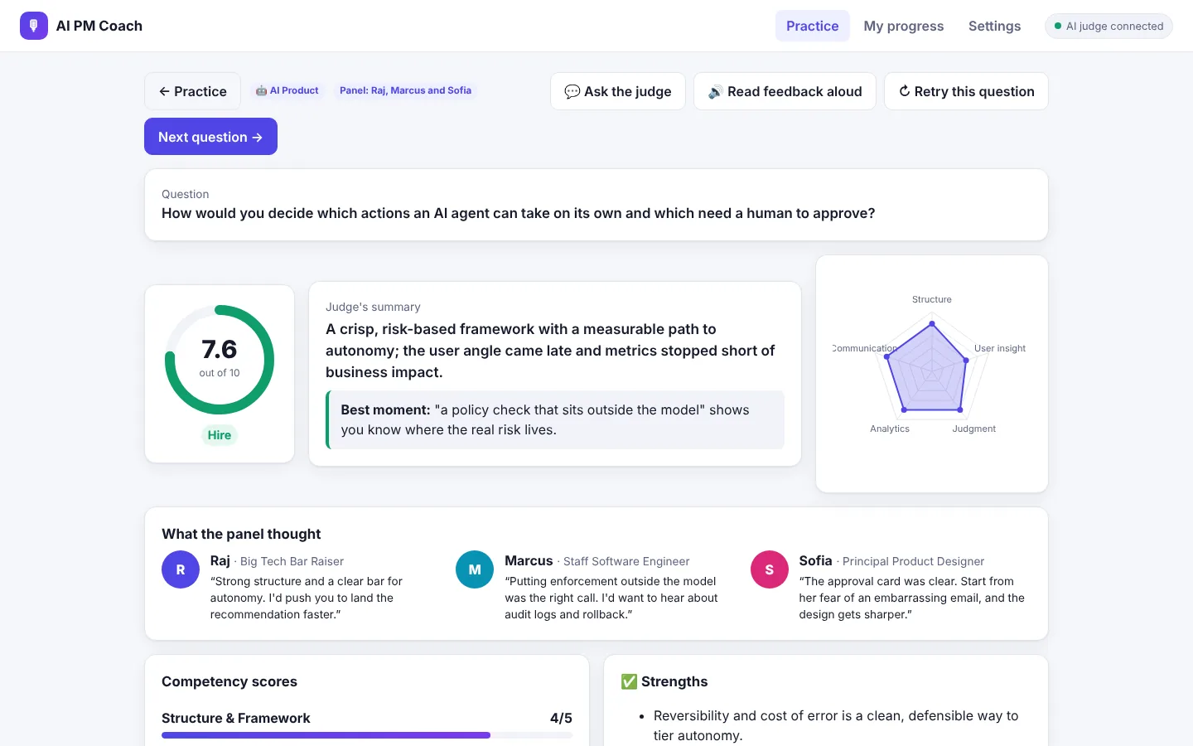Click the AI judge connected status pill
Viewport: 1193px width, 746px height.
click(1108, 27)
